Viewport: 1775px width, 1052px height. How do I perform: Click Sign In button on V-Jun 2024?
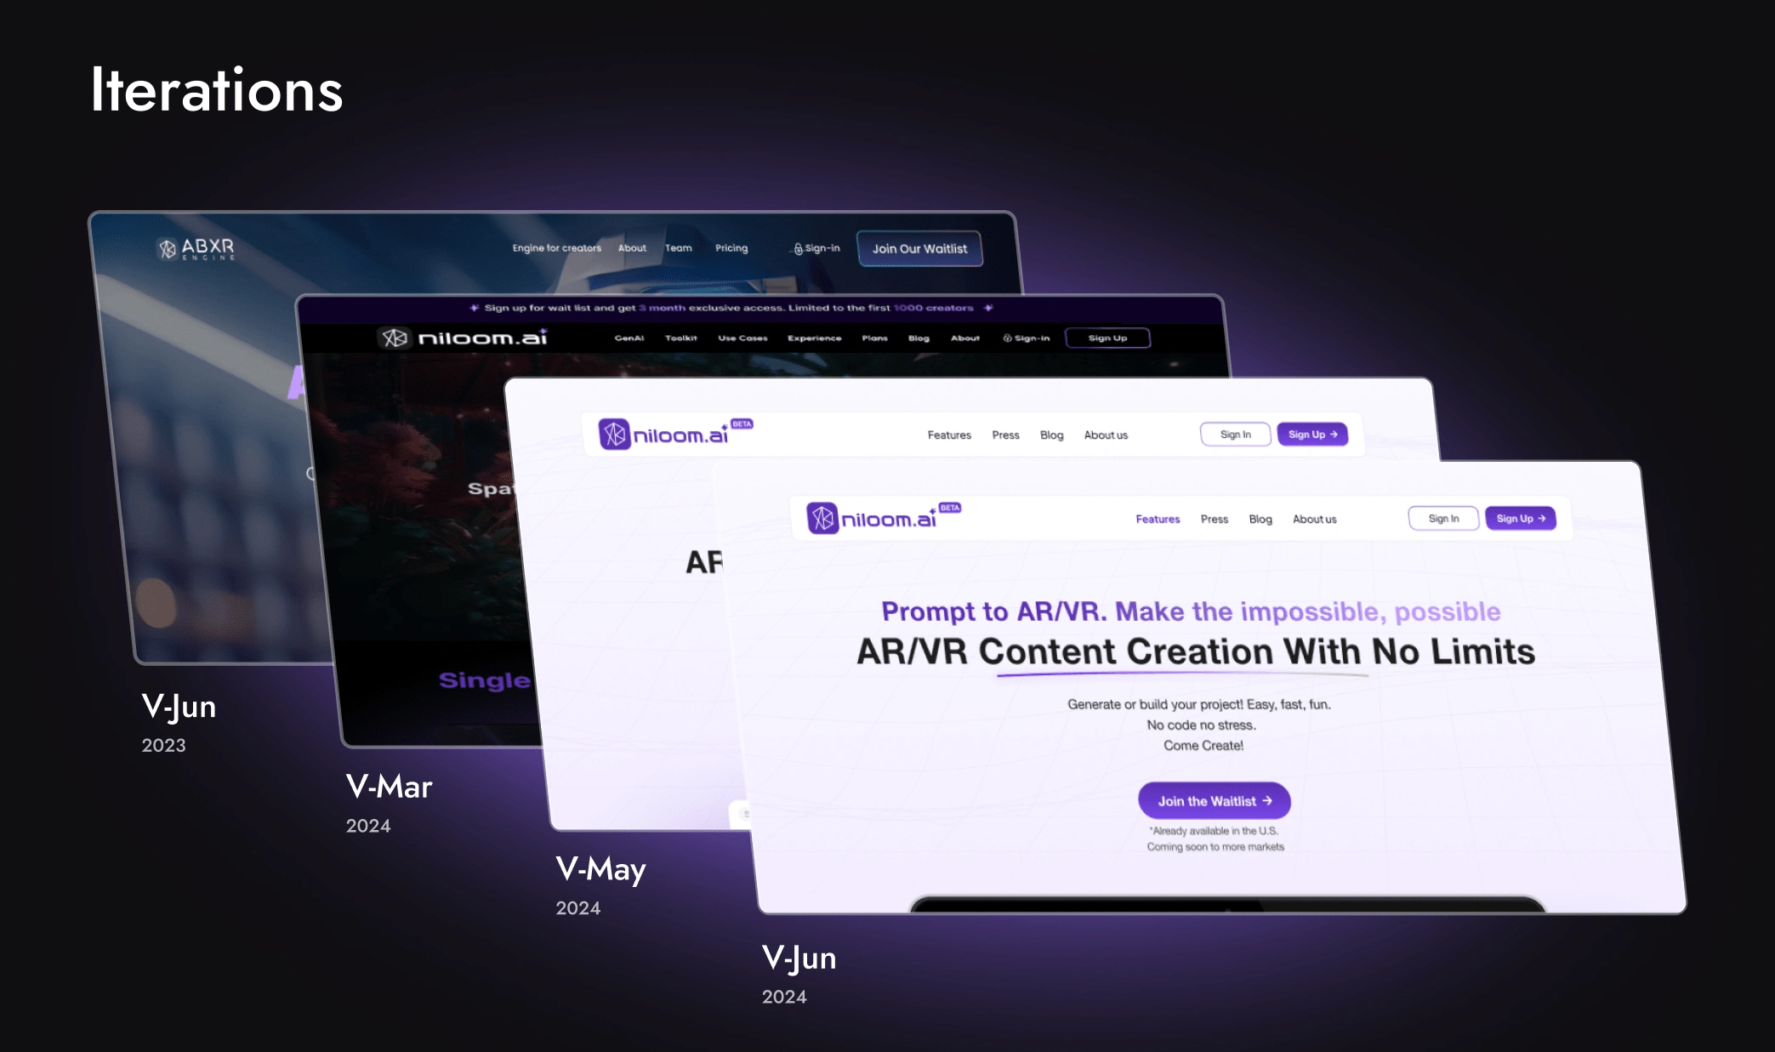pos(1441,517)
